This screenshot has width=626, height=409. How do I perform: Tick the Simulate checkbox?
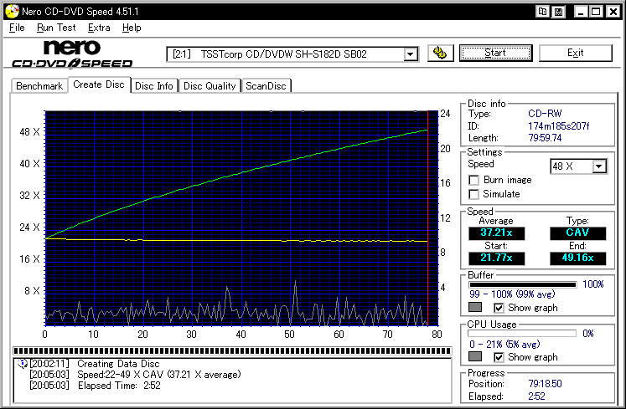474,194
